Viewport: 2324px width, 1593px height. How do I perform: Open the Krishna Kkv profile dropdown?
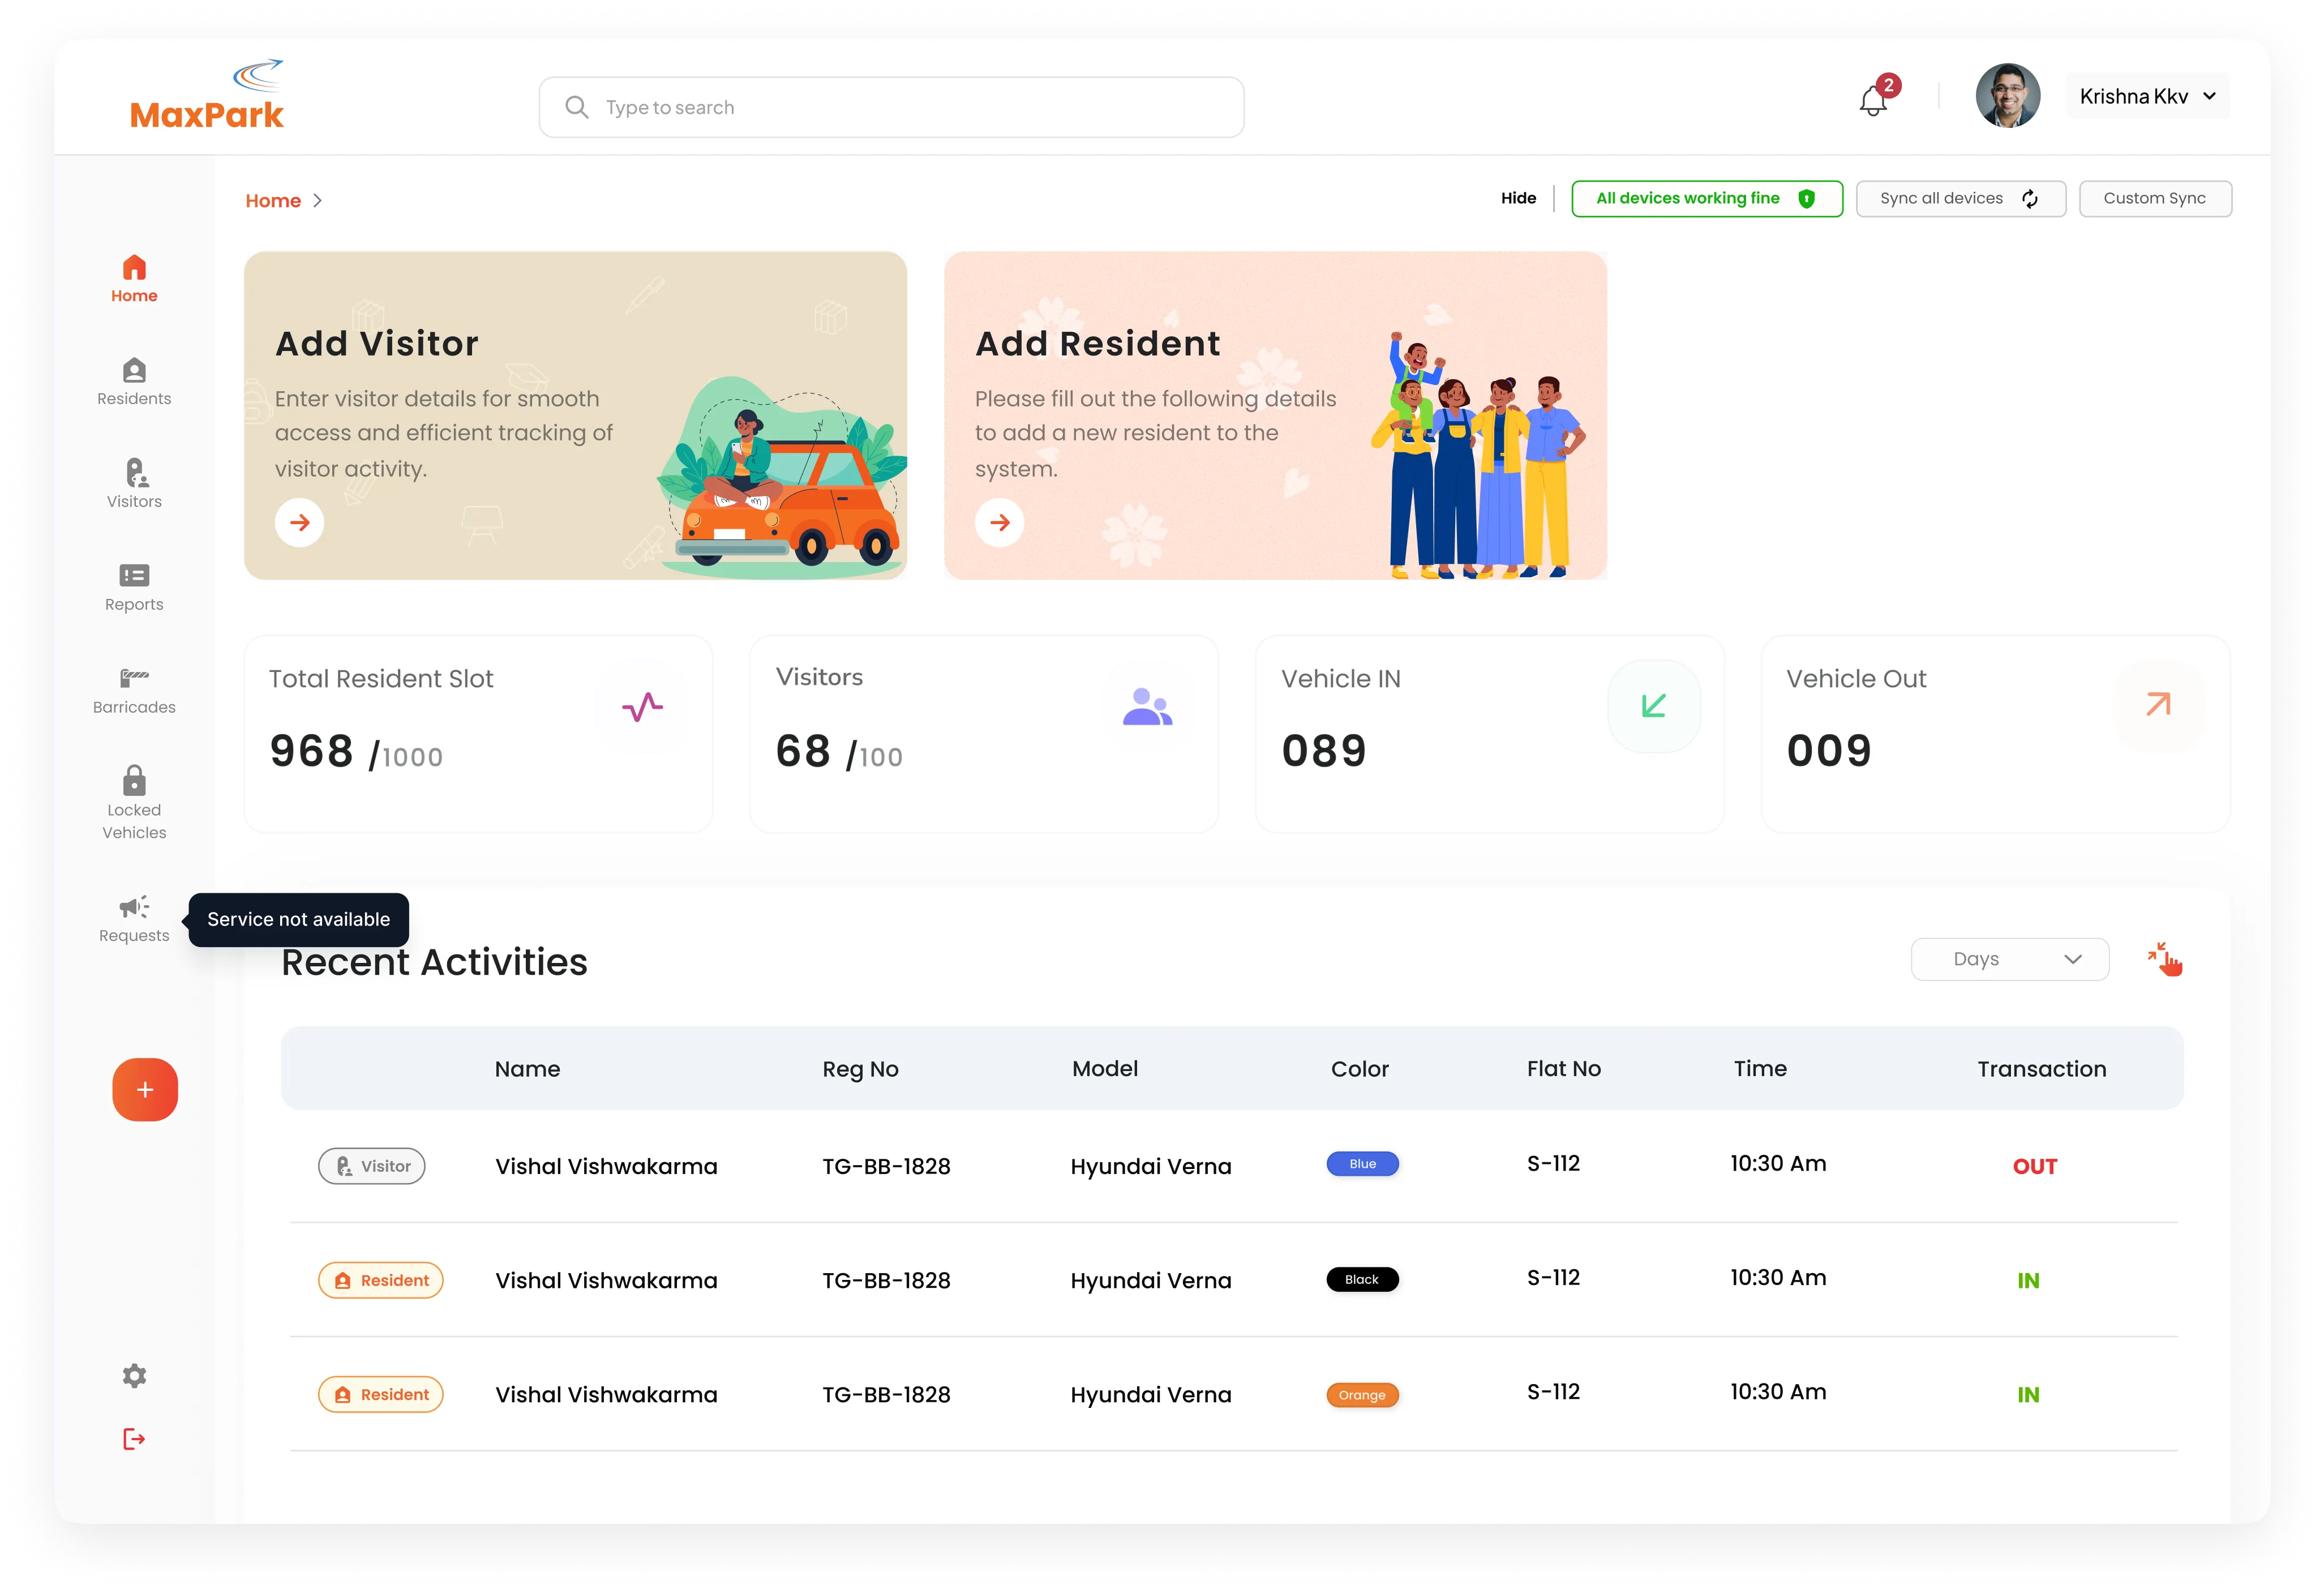pos(2146,96)
